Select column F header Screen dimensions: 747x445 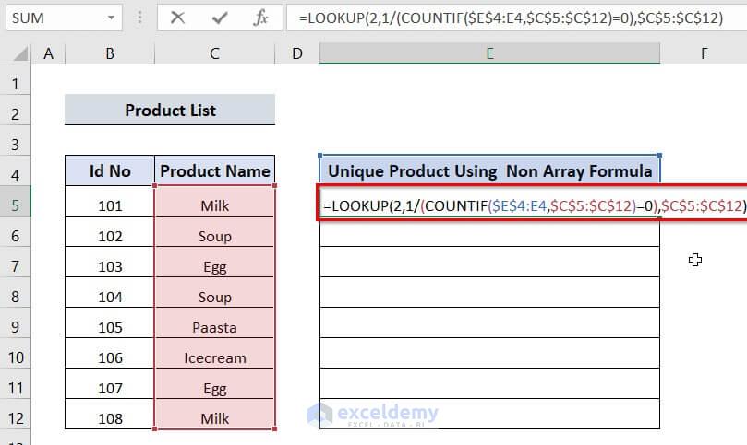click(x=704, y=53)
